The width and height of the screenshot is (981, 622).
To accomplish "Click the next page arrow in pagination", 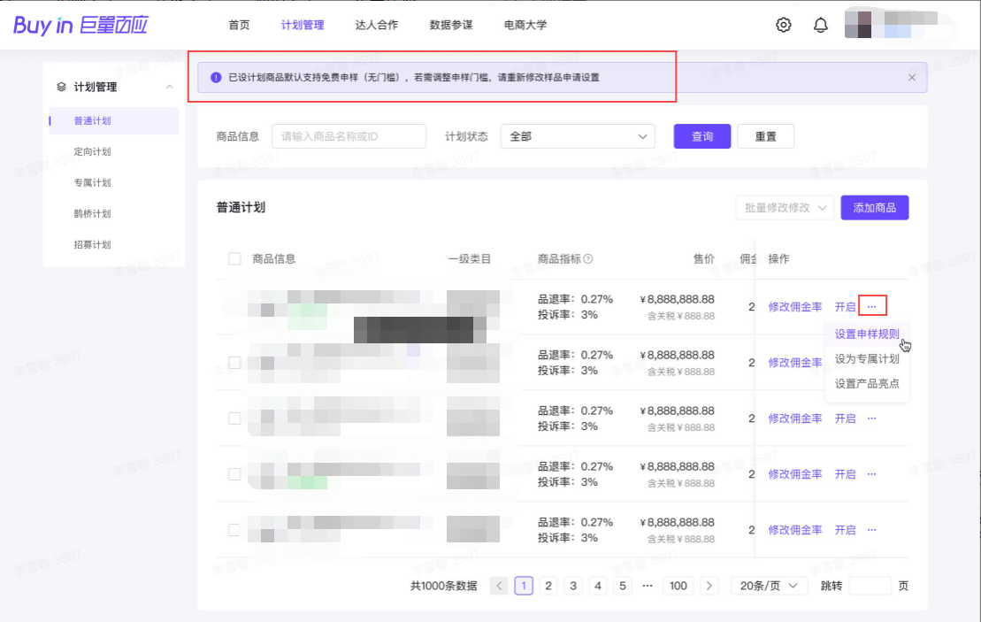I will 709,586.
